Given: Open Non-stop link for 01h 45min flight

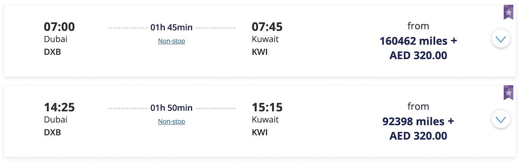Looking at the screenshot, I should [172, 41].
